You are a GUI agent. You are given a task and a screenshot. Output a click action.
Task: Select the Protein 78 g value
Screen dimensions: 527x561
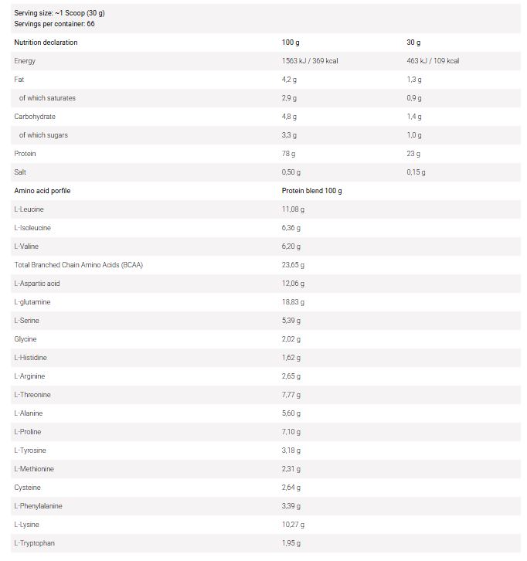click(x=288, y=154)
